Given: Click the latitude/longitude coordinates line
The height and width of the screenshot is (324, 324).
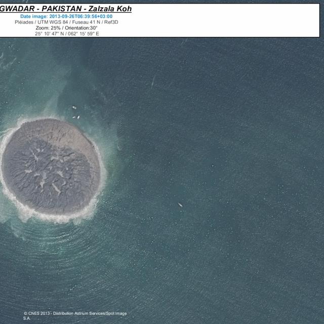Looking at the screenshot, I should pyautogui.click(x=67, y=33).
